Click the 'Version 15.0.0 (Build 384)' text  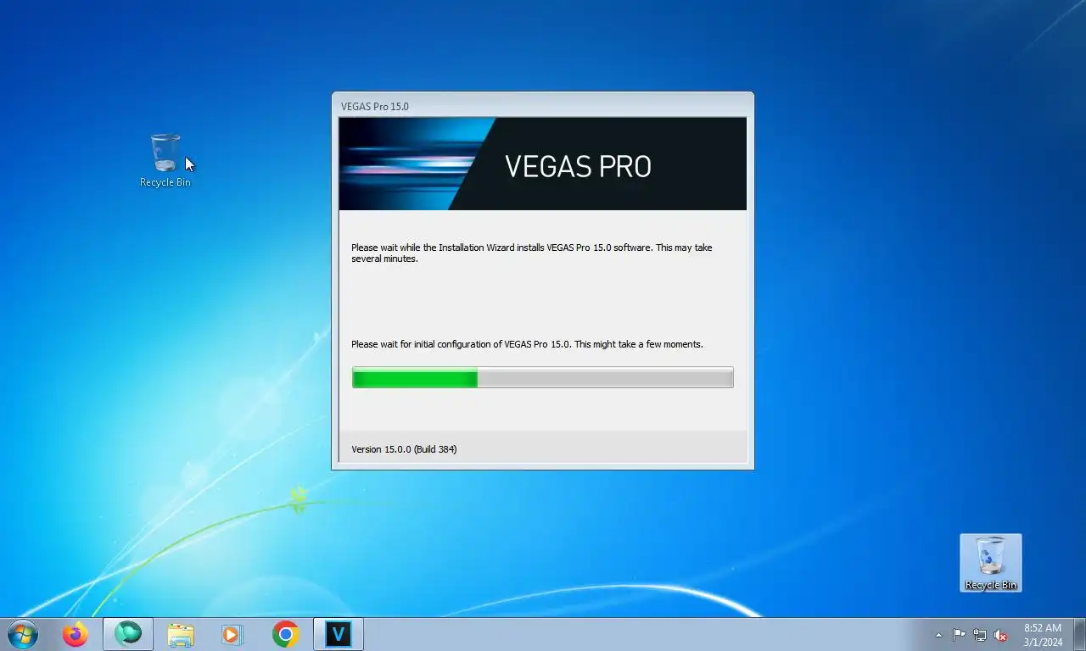point(404,449)
